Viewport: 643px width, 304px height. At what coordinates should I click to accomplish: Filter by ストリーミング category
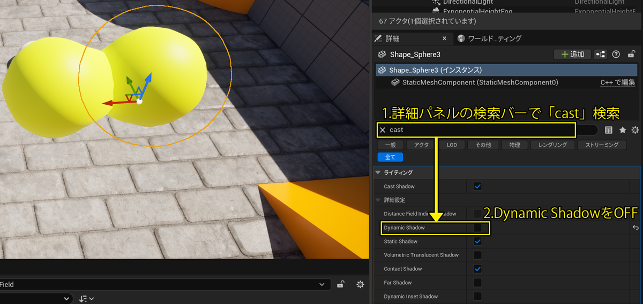[602, 145]
